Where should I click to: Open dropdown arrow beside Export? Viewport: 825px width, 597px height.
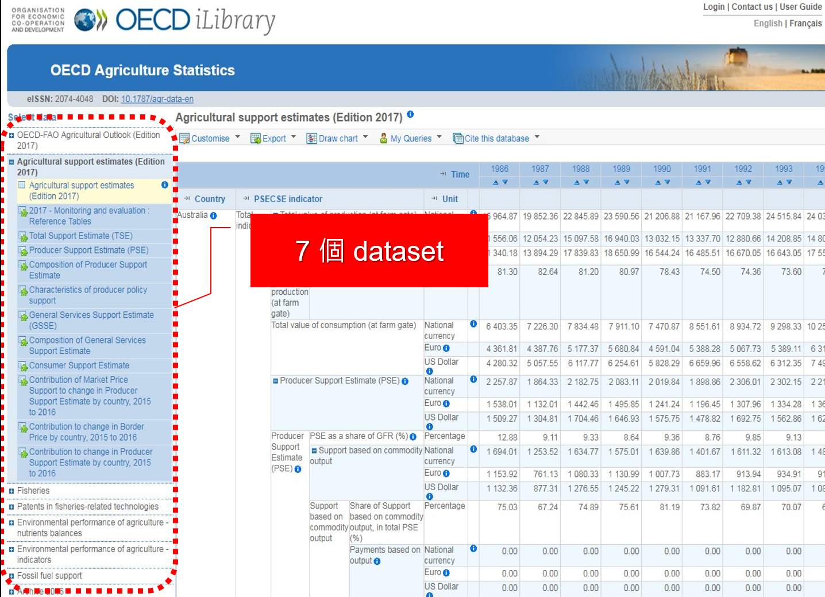[x=294, y=137]
